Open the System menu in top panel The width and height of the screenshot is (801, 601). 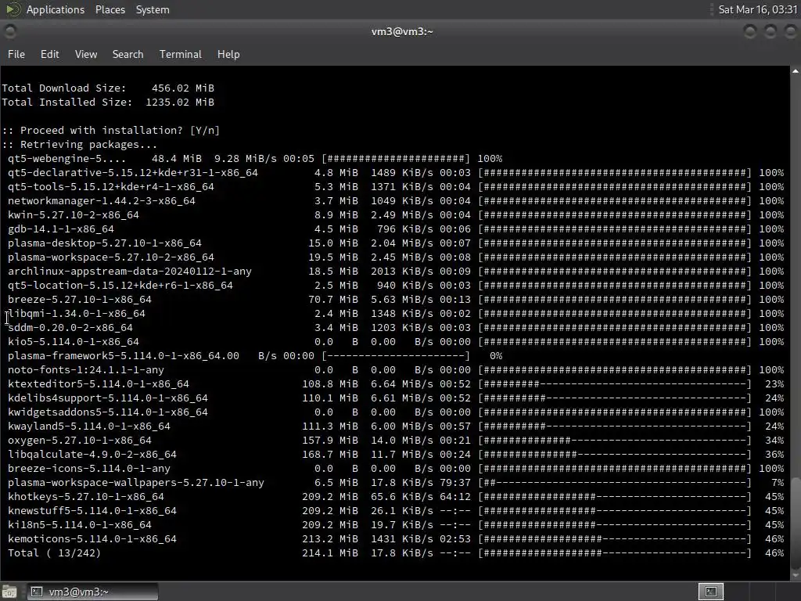(153, 9)
